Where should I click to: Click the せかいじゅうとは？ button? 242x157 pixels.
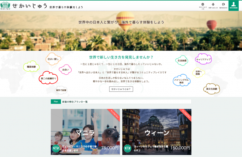click(x=121, y=89)
